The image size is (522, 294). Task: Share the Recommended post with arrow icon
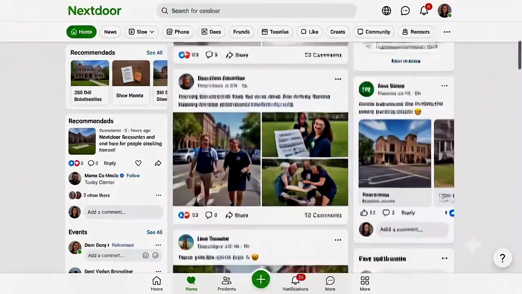pyautogui.click(x=158, y=163)
